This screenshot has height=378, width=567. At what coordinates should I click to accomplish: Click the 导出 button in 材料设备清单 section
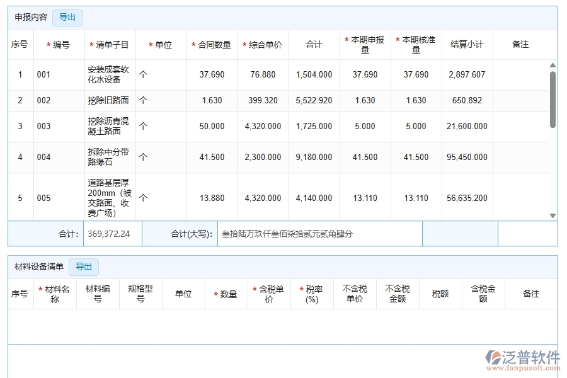(84, 266)
